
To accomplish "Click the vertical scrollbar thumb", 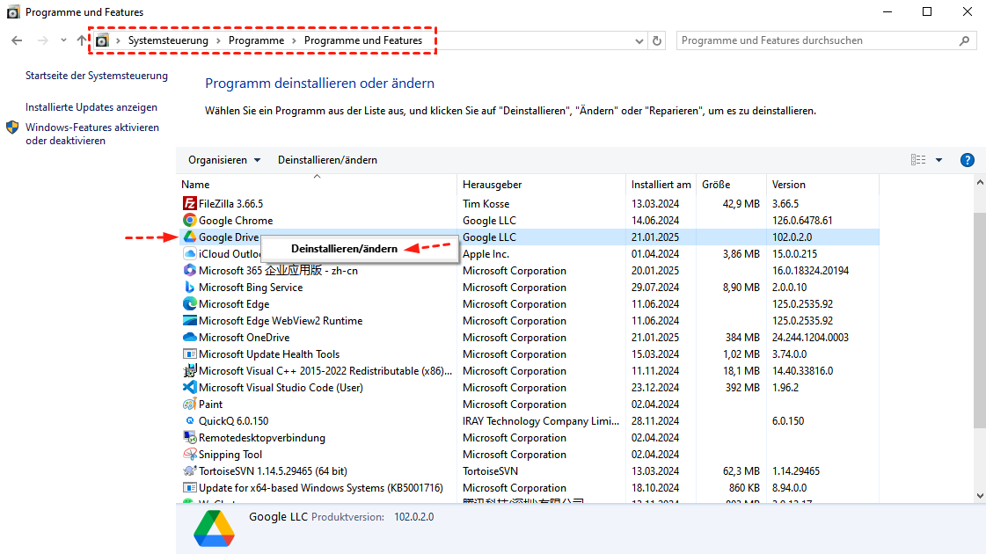I will coord(980,320).
